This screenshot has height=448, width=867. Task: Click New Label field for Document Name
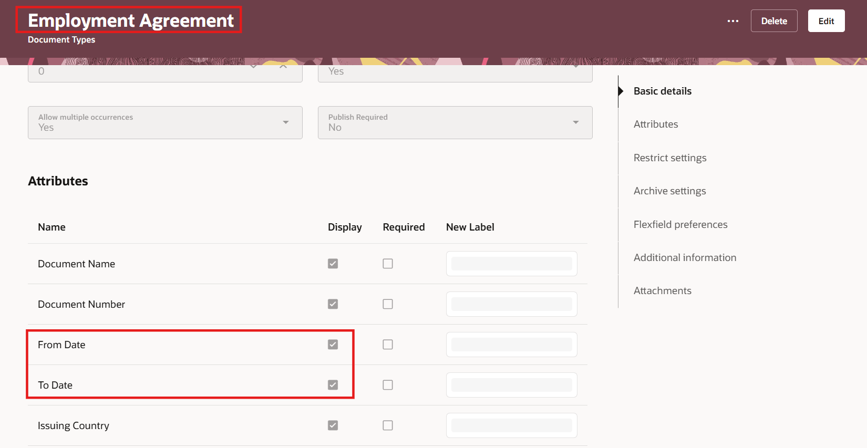tap(512, 264)
